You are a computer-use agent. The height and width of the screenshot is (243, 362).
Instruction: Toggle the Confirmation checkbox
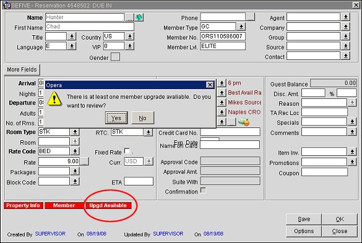(203, 190)
